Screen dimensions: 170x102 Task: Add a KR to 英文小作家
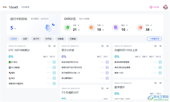pyautogui.click(x=107, y=46)
